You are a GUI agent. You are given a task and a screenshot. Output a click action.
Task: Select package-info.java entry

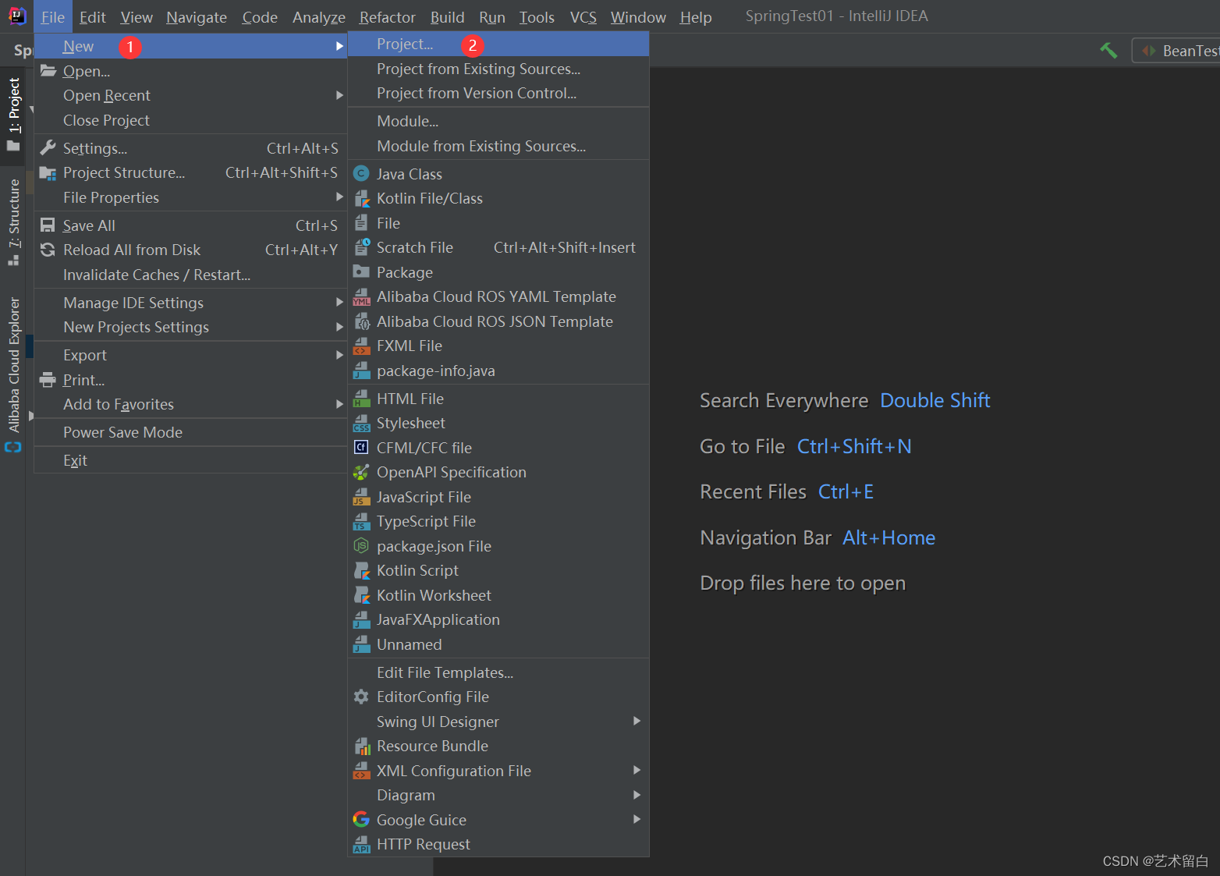tap(498, 371)
